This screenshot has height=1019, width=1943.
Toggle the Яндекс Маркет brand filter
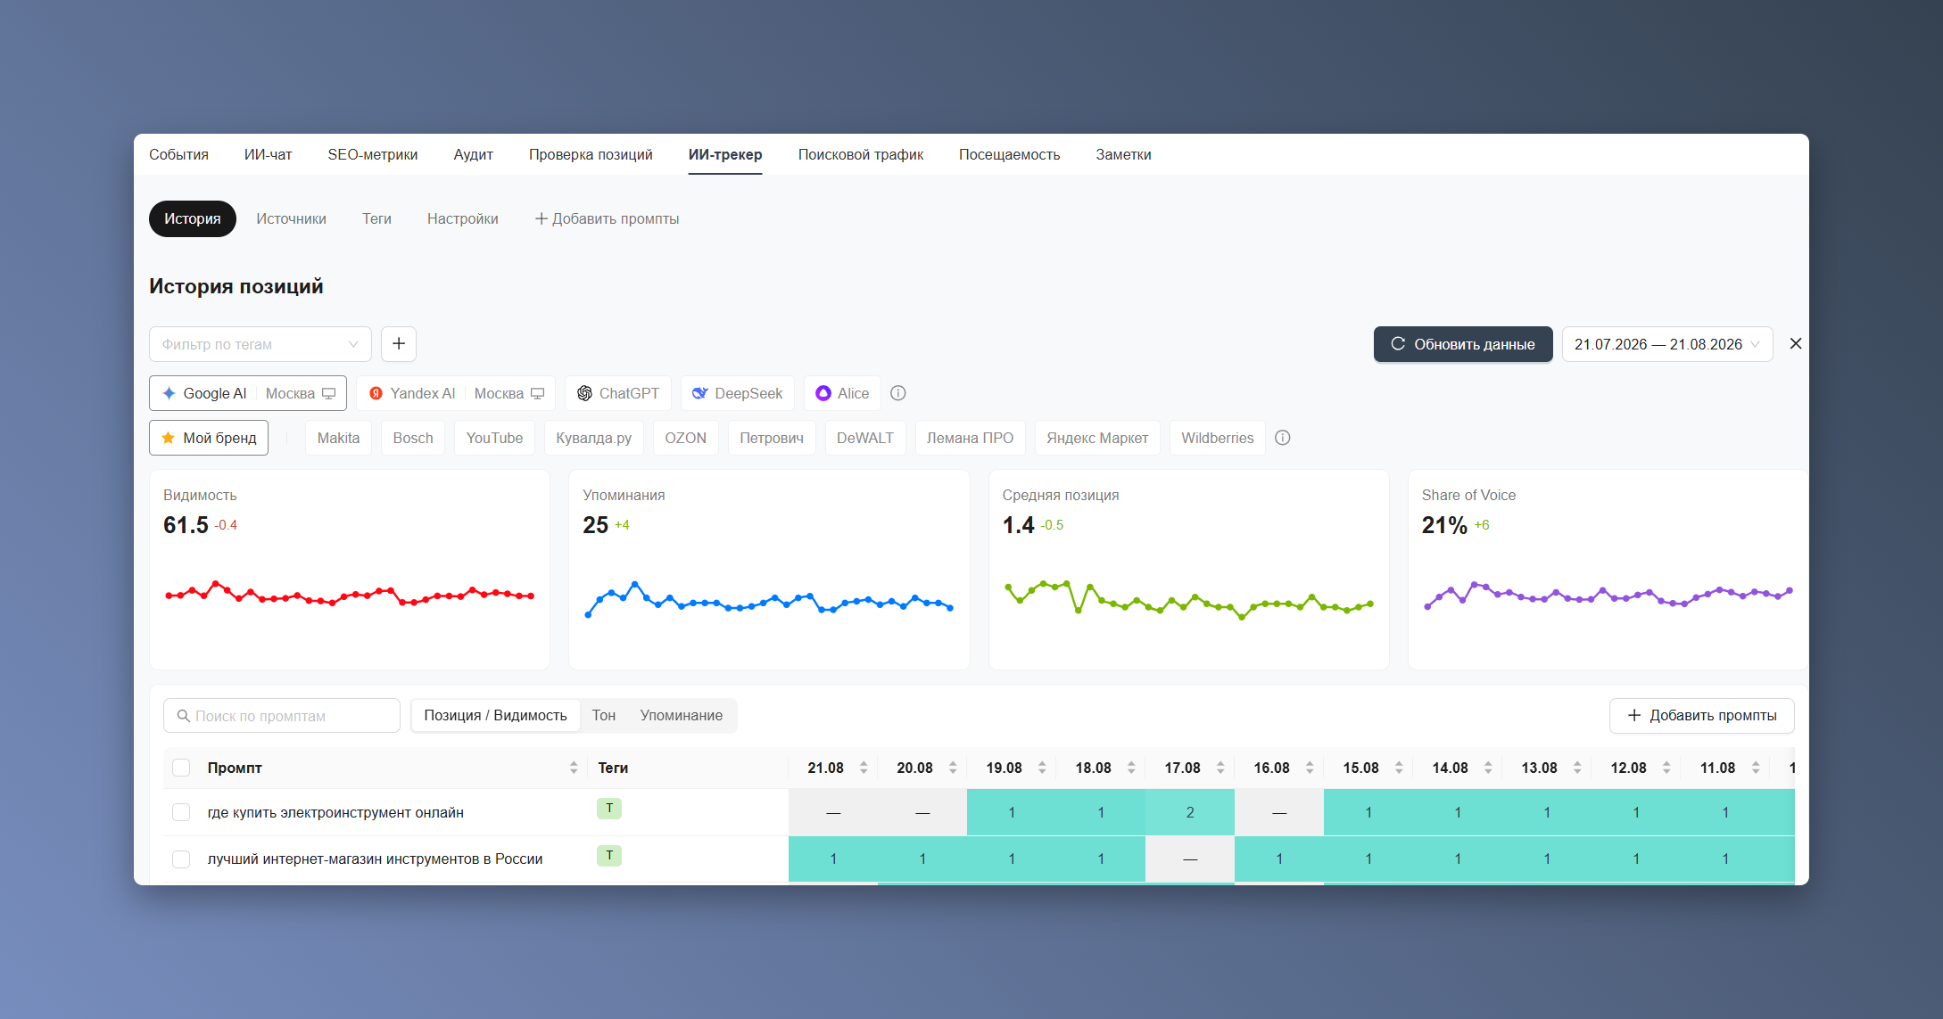(1097, 438)
